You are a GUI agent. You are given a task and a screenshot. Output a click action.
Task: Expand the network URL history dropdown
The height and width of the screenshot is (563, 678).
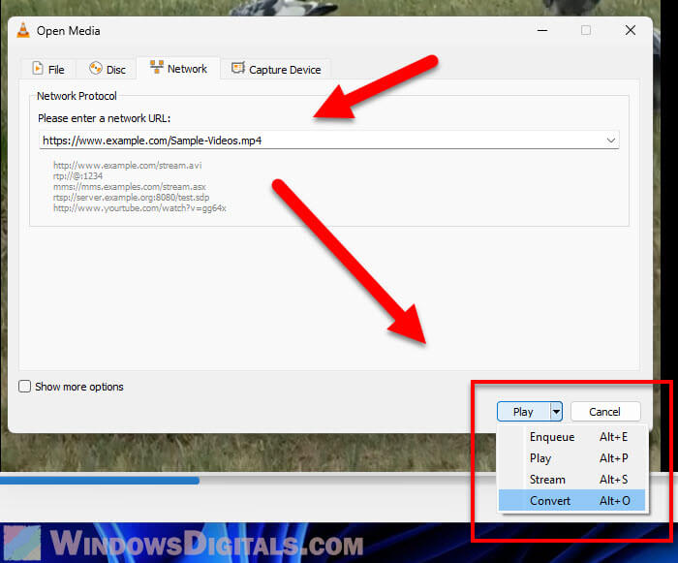pyautogui.click(x=611, y=141)
